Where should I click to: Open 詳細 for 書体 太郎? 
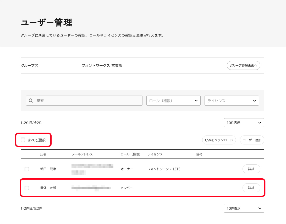click(251, 188)
